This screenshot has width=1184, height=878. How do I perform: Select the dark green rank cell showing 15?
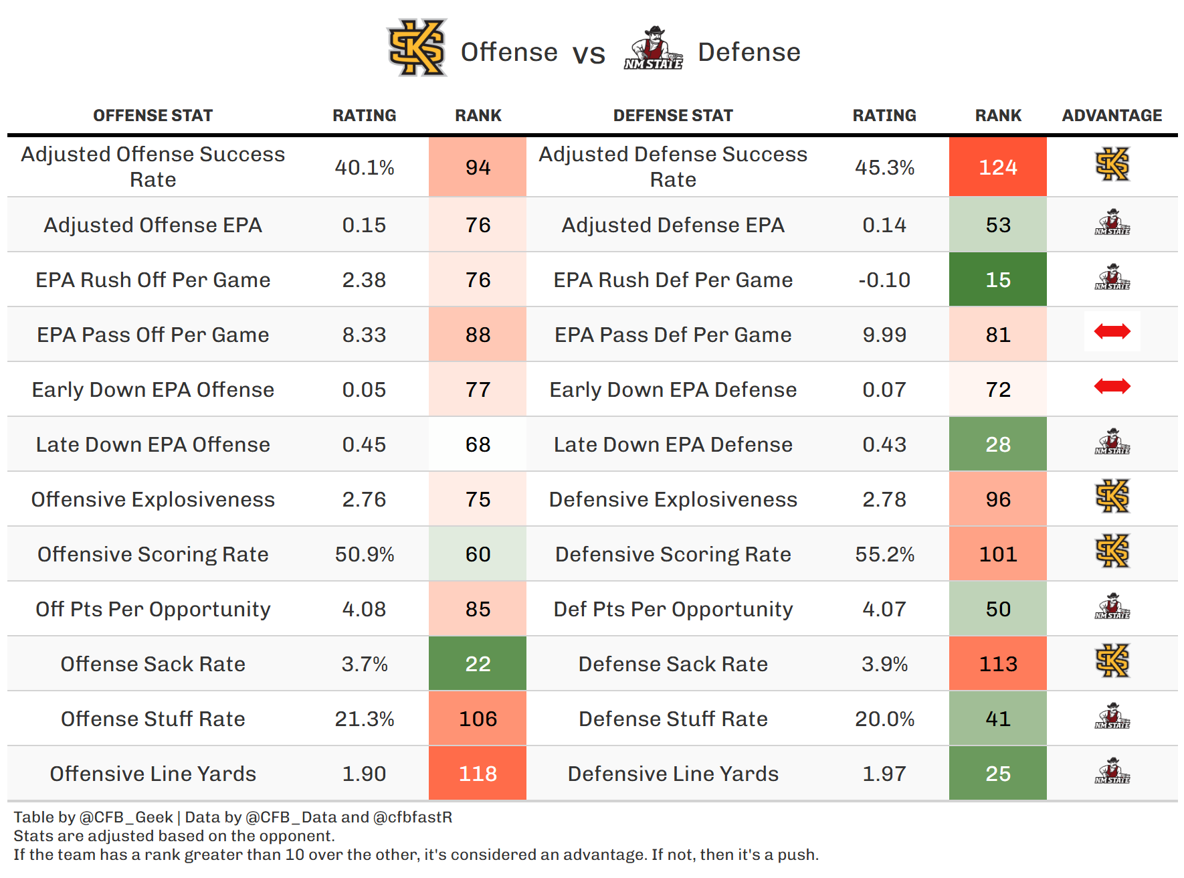tap(997, 280)
